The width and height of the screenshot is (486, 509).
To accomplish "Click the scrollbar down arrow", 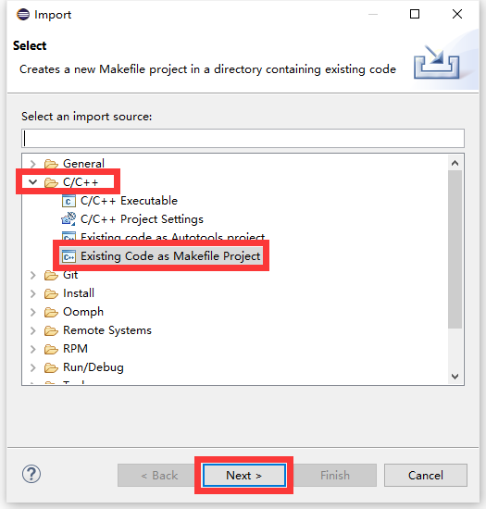I will [x=455, y=377].
